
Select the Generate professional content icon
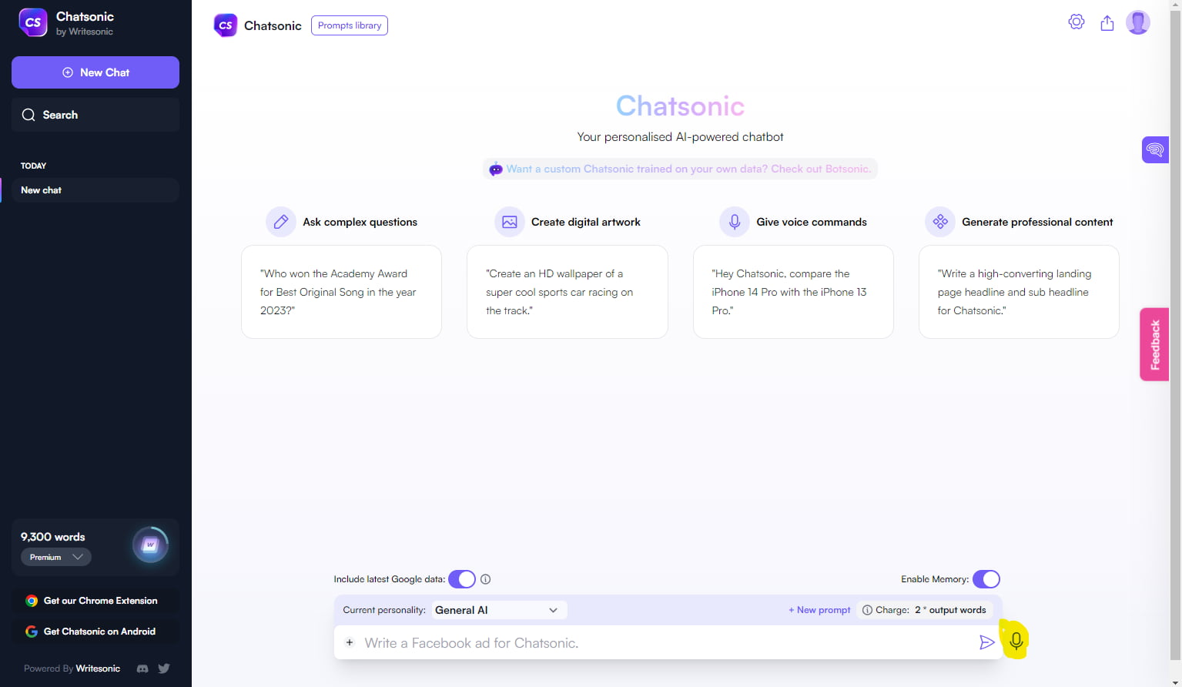point(939,221)
